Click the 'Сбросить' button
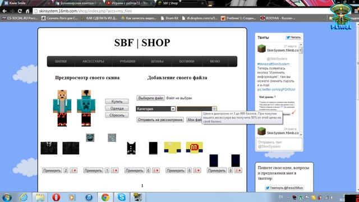359x202 pixels. point(117,115)
